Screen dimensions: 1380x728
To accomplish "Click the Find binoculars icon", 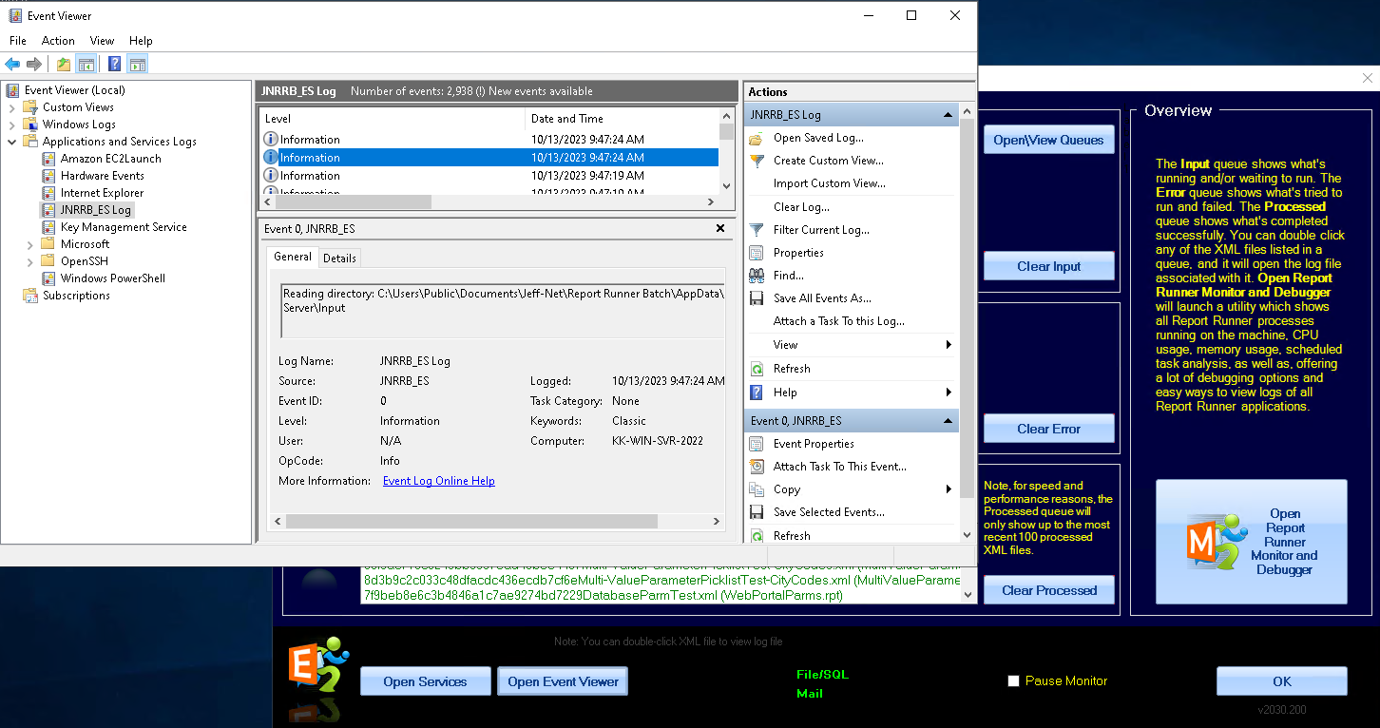I will pos(757,276).
